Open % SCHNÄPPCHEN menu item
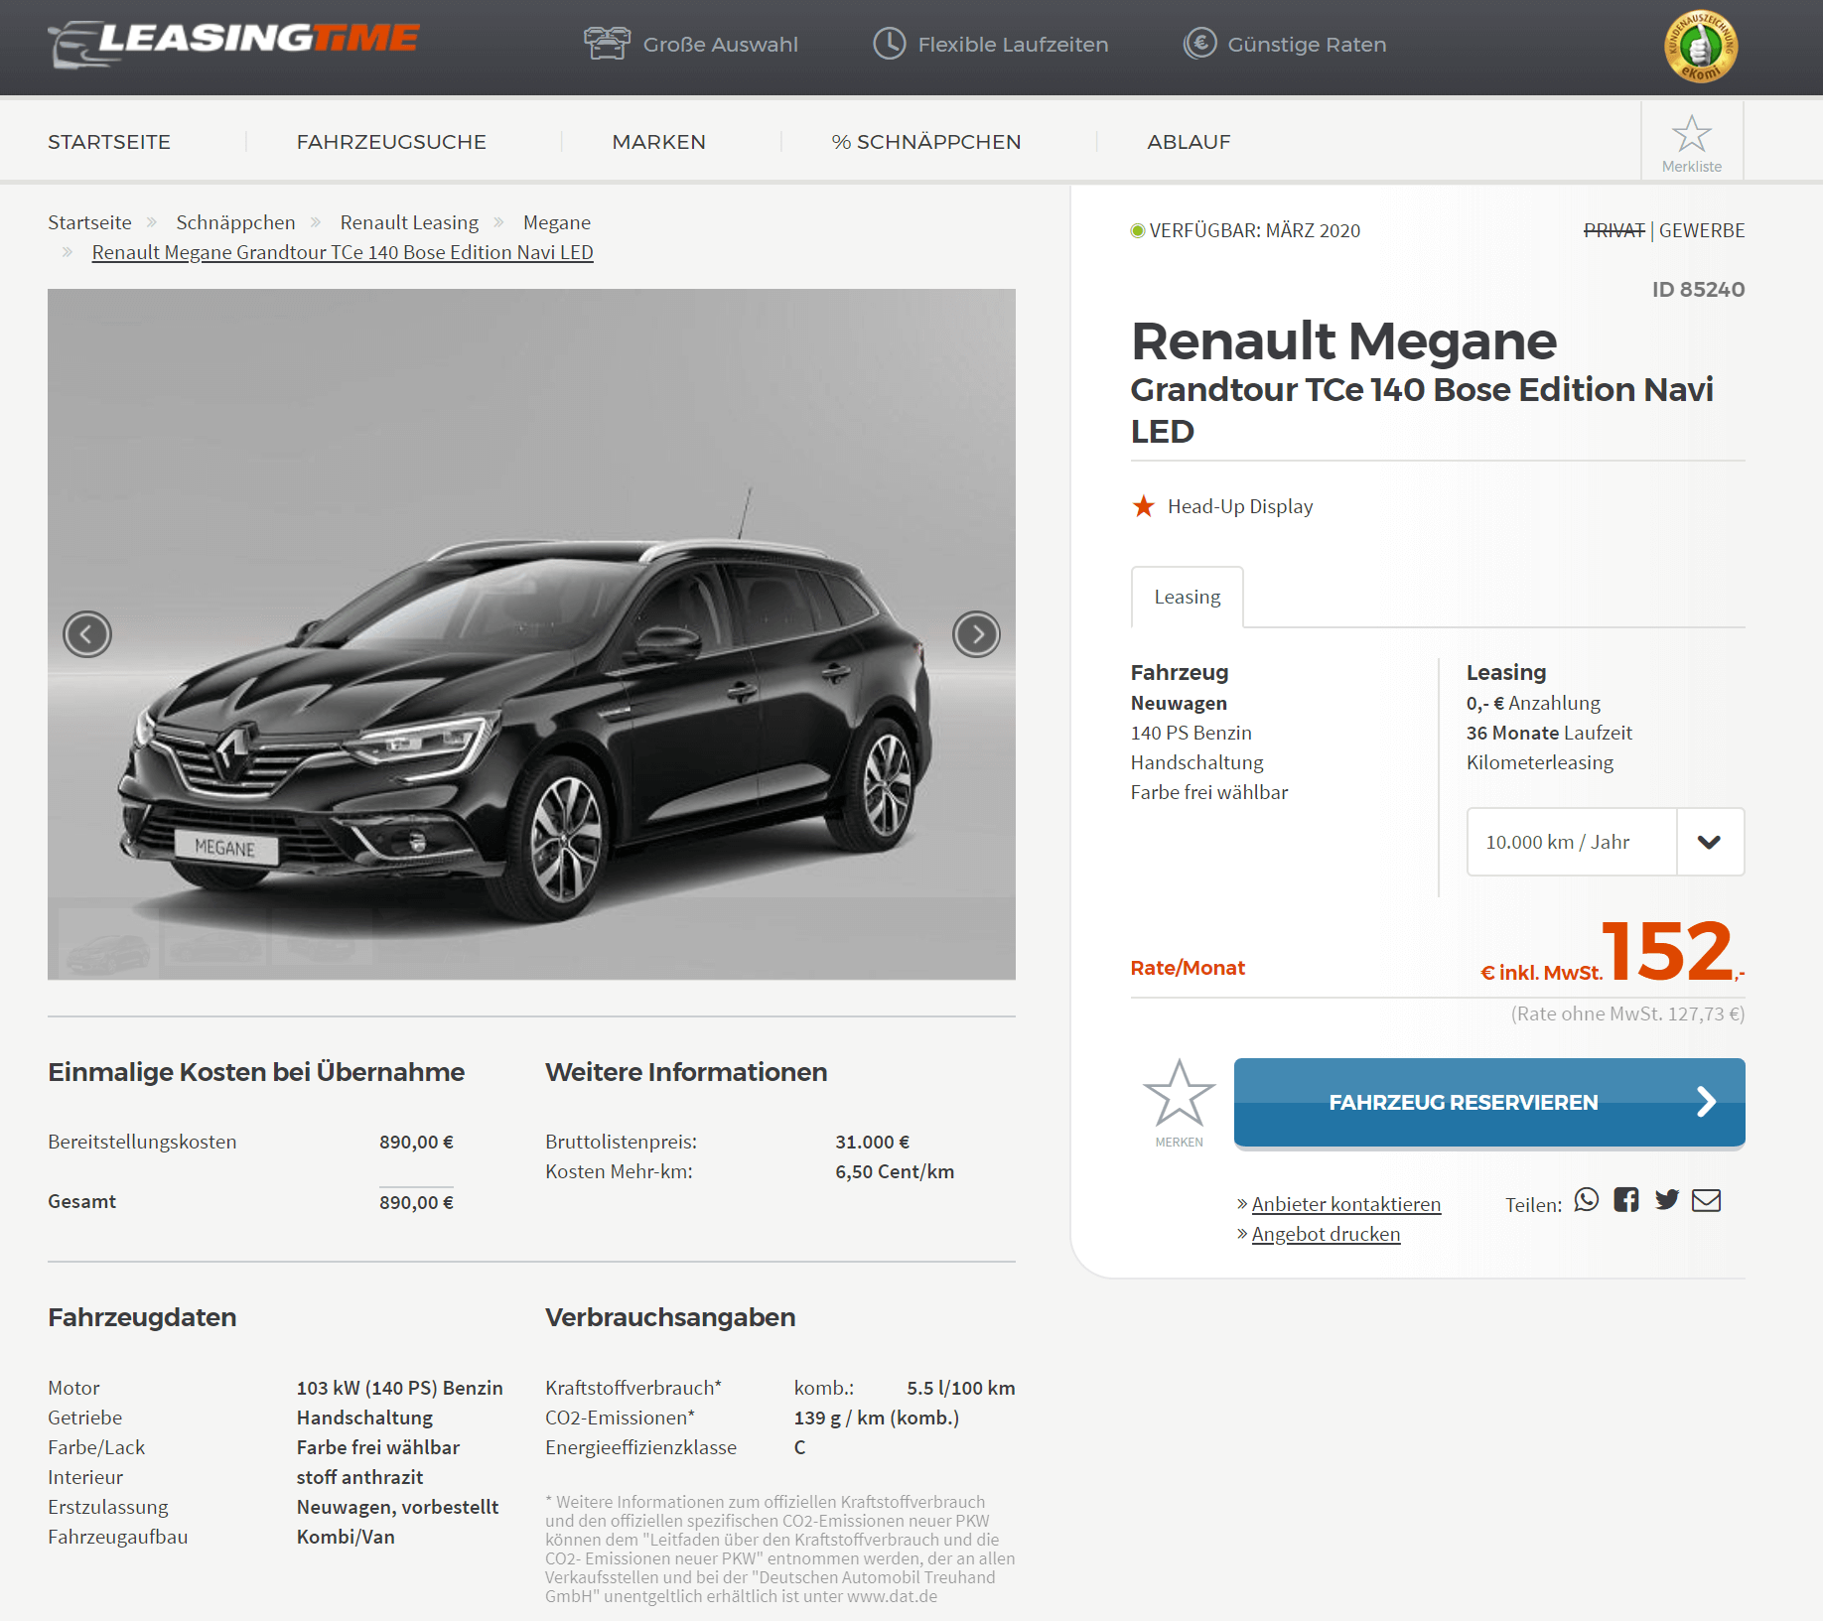This screenshot has width=1823, height=1621. (x=926, y=142)
